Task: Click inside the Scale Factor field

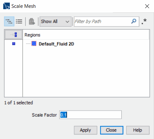Action: click(90, 115)
